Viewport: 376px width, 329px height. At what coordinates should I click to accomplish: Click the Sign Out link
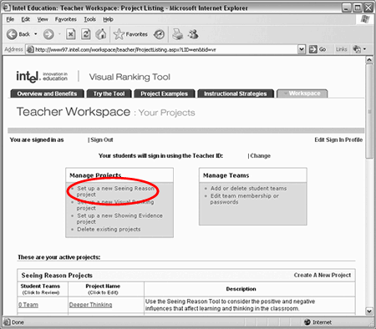coord(102,139)
